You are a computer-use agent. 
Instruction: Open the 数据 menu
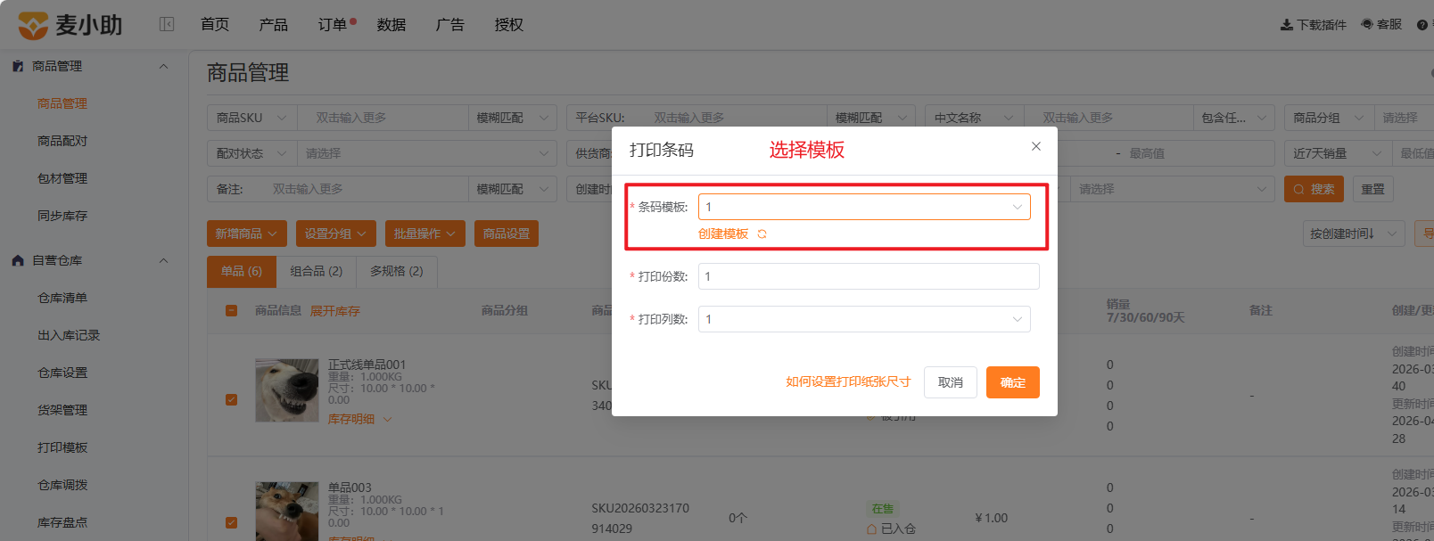coord(391,25)
